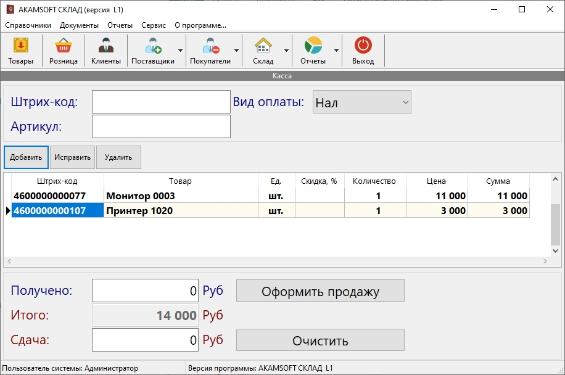Screen dimensions: 565x375
Task: Expand the Поставщики dropdown arrow
Action: pos(180,51)
